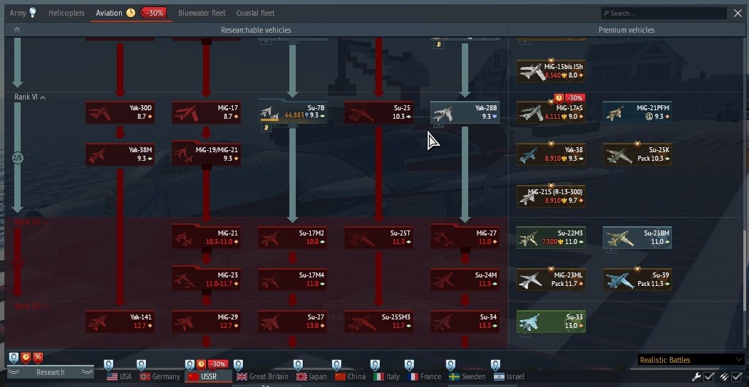
Task: Select the Yak-38M vehicle card
Action: [120, 154]
